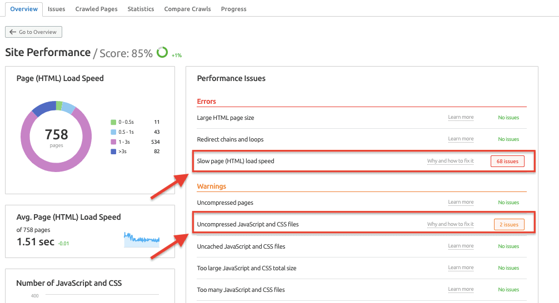559x303 pixels.
Task: Click the light blue 0.5 - 1s legend swatch
Action: 113,132
